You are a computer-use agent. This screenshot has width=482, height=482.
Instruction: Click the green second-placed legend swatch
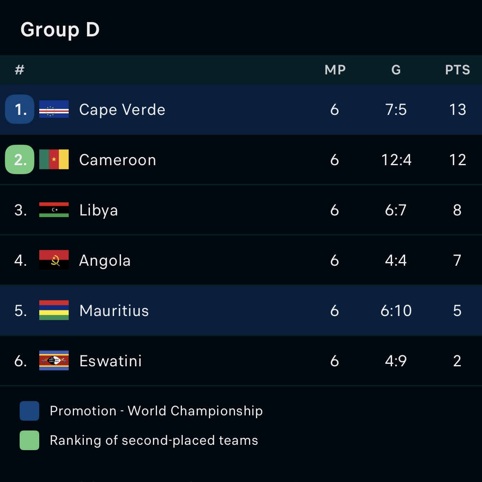pos(29,440)
